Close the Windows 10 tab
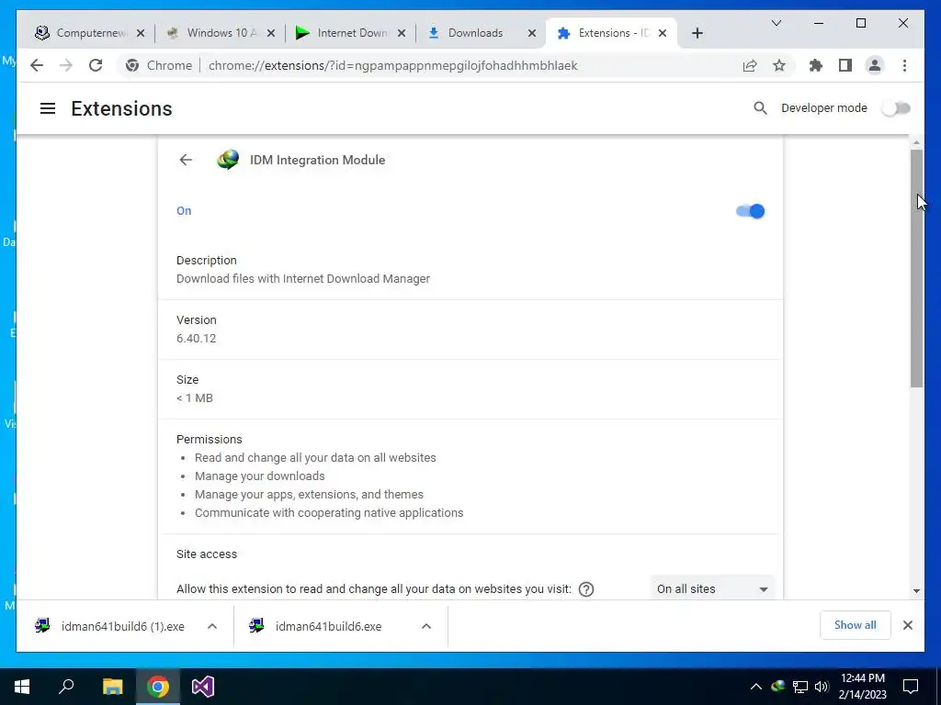 click(271, 33)
